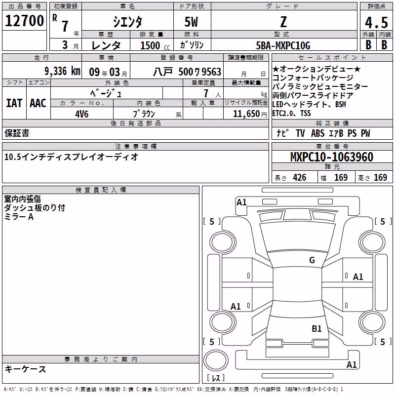Select the evaluation score 4.5
The image size is (395, 395).
(x=376, y=22)
